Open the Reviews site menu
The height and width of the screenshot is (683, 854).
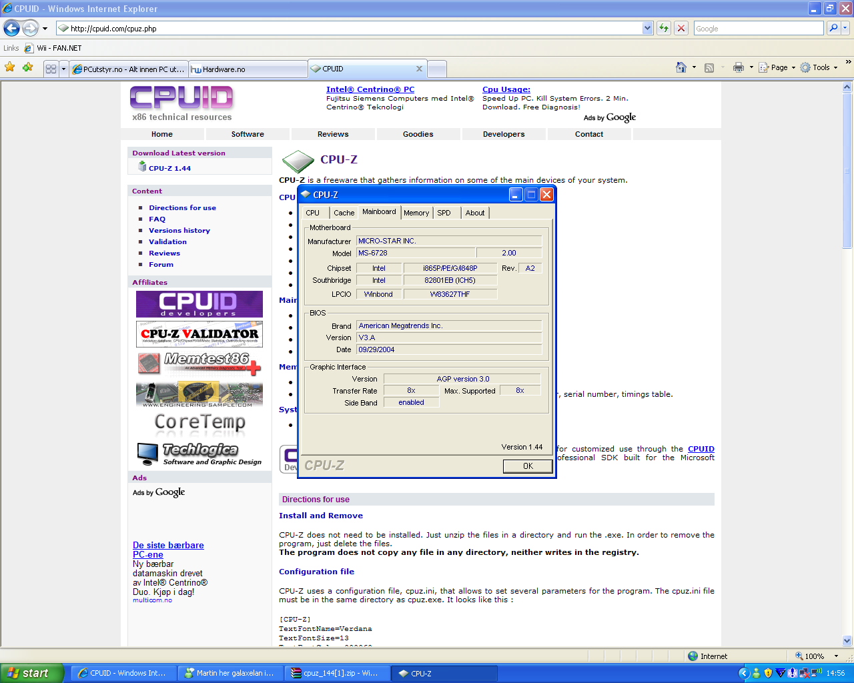333,134
